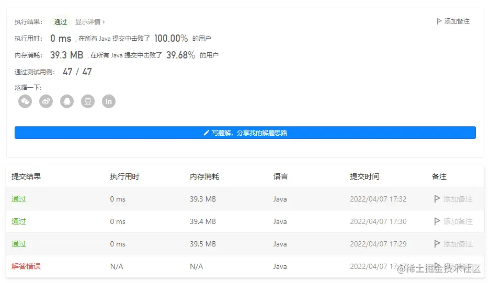Click flag icon in 17:30 submission row

pyautogui.click(x=437, y=221)
